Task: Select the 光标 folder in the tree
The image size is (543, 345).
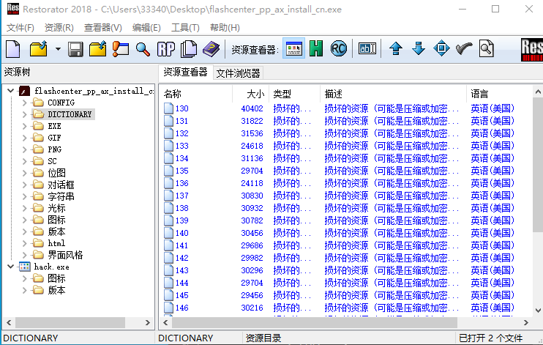Action: pyautogui.click(x=56, y=208)
